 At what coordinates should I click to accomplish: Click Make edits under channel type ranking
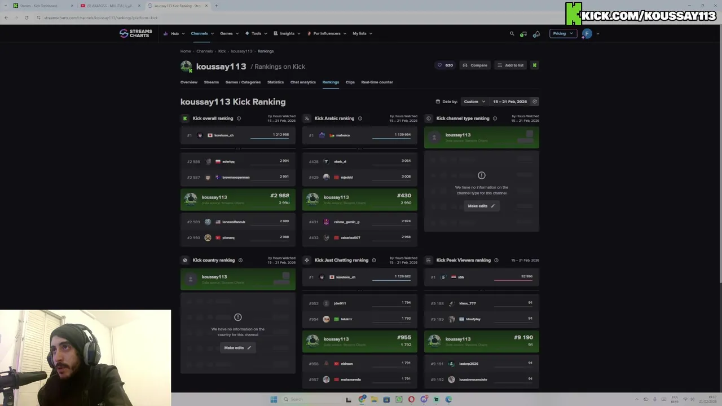coord(481,206)
